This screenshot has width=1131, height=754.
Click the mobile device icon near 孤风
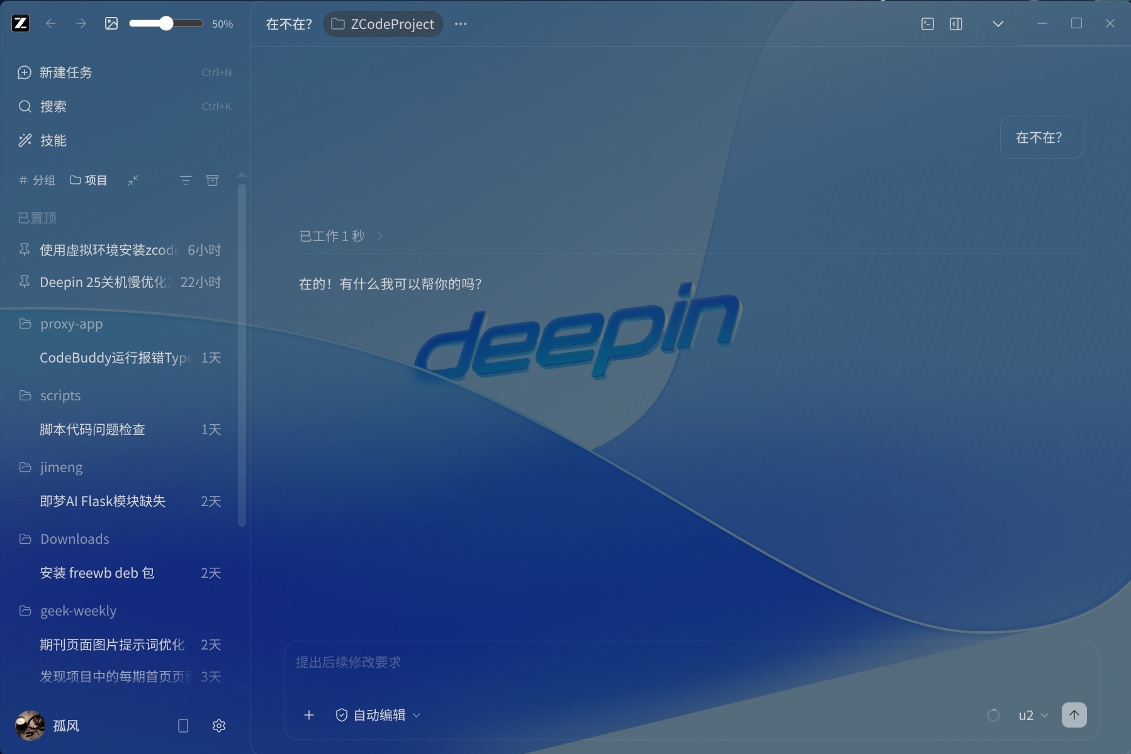coord(183,726)
